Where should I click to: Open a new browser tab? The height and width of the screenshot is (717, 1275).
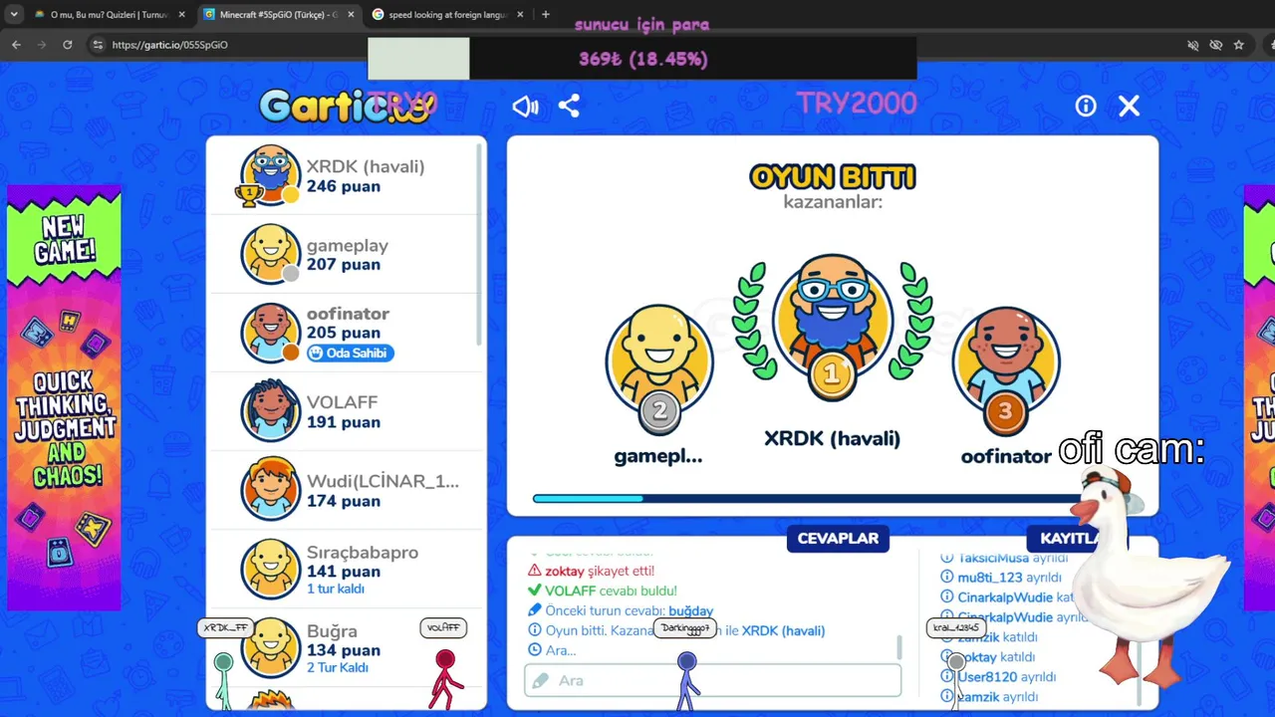545,15
